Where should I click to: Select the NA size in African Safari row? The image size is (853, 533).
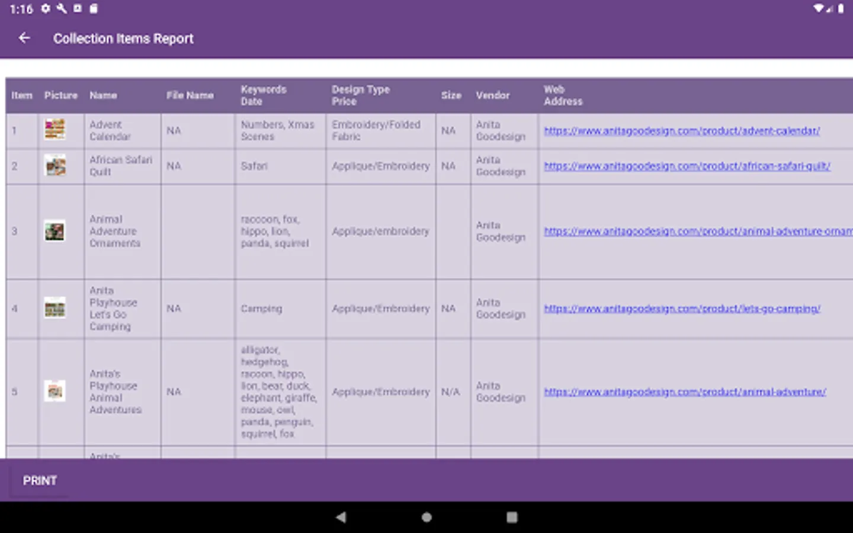453,166
